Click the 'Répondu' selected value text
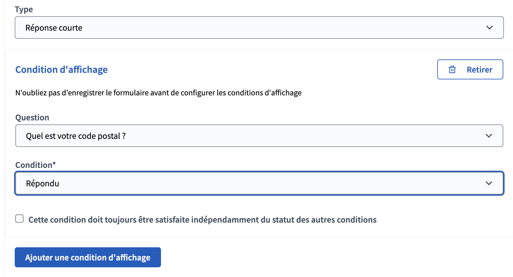This screenshot has height=277, width=513. pos(43,184)
